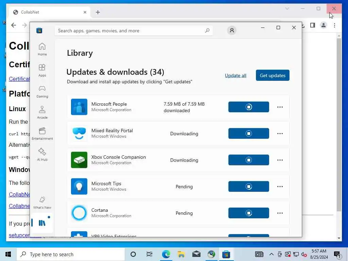
Task: Open the Windows Start menu
Action: [8, 254]
